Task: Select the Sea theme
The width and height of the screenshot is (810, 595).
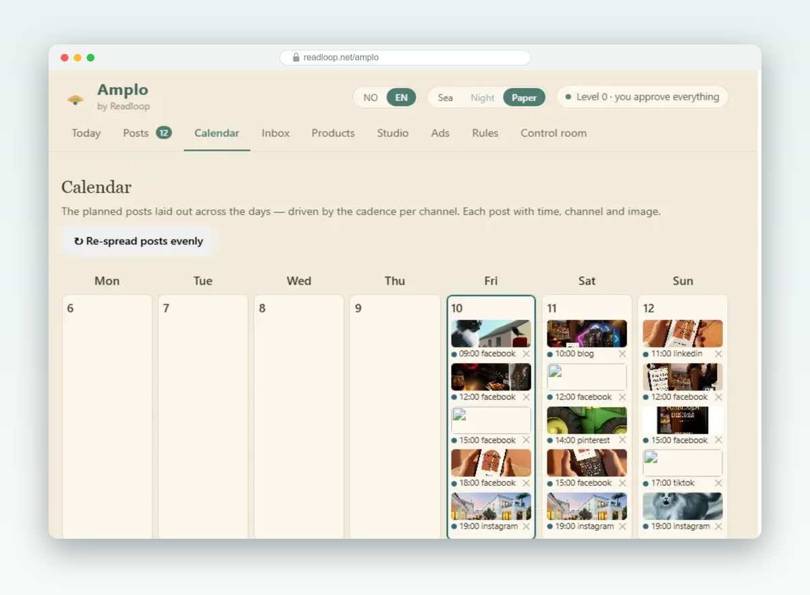Action: pyautogui.click(x=446, y=97)
